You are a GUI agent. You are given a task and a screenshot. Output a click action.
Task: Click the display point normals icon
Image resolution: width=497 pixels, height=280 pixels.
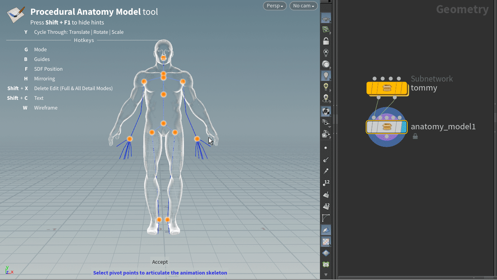[326, 160]
